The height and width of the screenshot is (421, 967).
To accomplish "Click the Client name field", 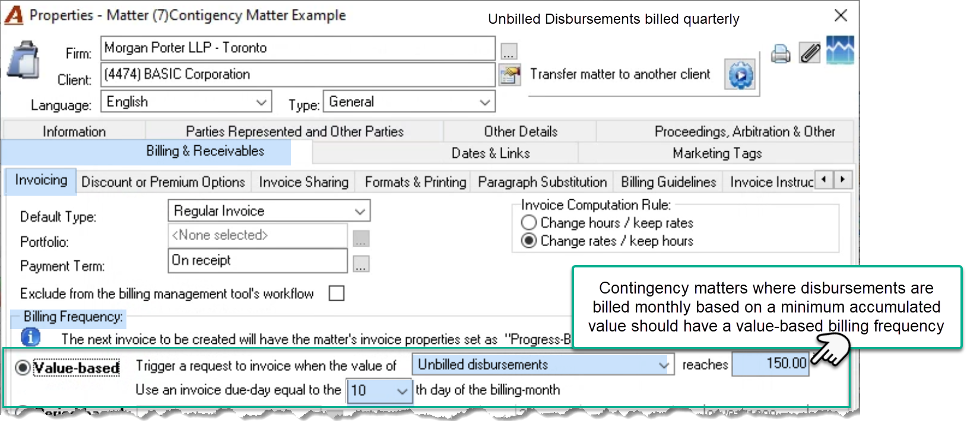I will [297, 75].
